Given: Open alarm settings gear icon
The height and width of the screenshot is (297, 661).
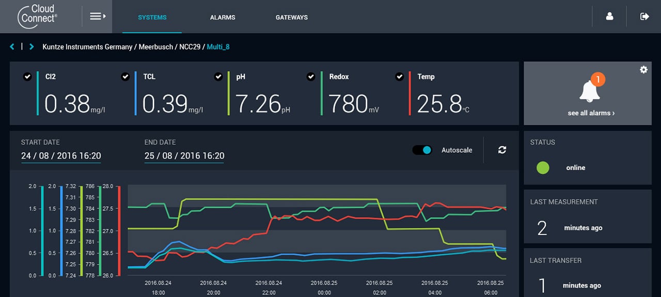Looking at the screenshot, I should coord(643,70).
